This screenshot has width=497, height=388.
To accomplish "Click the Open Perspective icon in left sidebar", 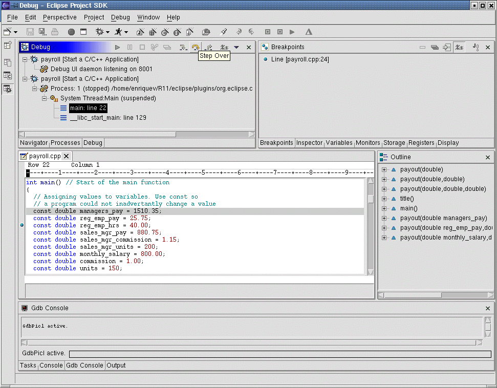I will tap(8, 45).
